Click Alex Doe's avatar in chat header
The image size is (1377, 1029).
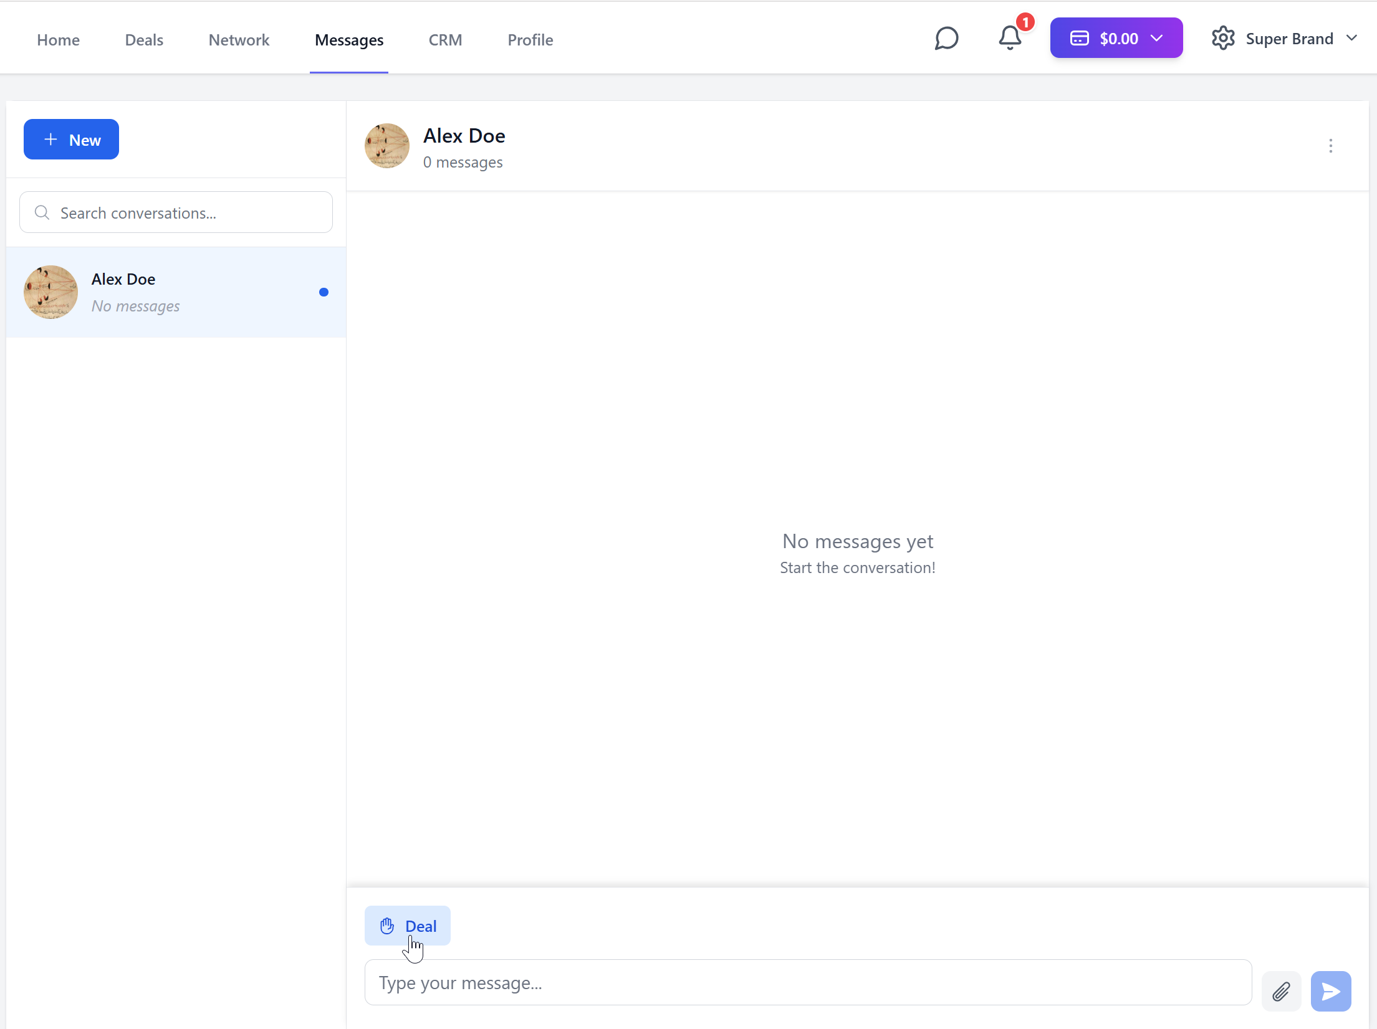[x=387, y=146]
